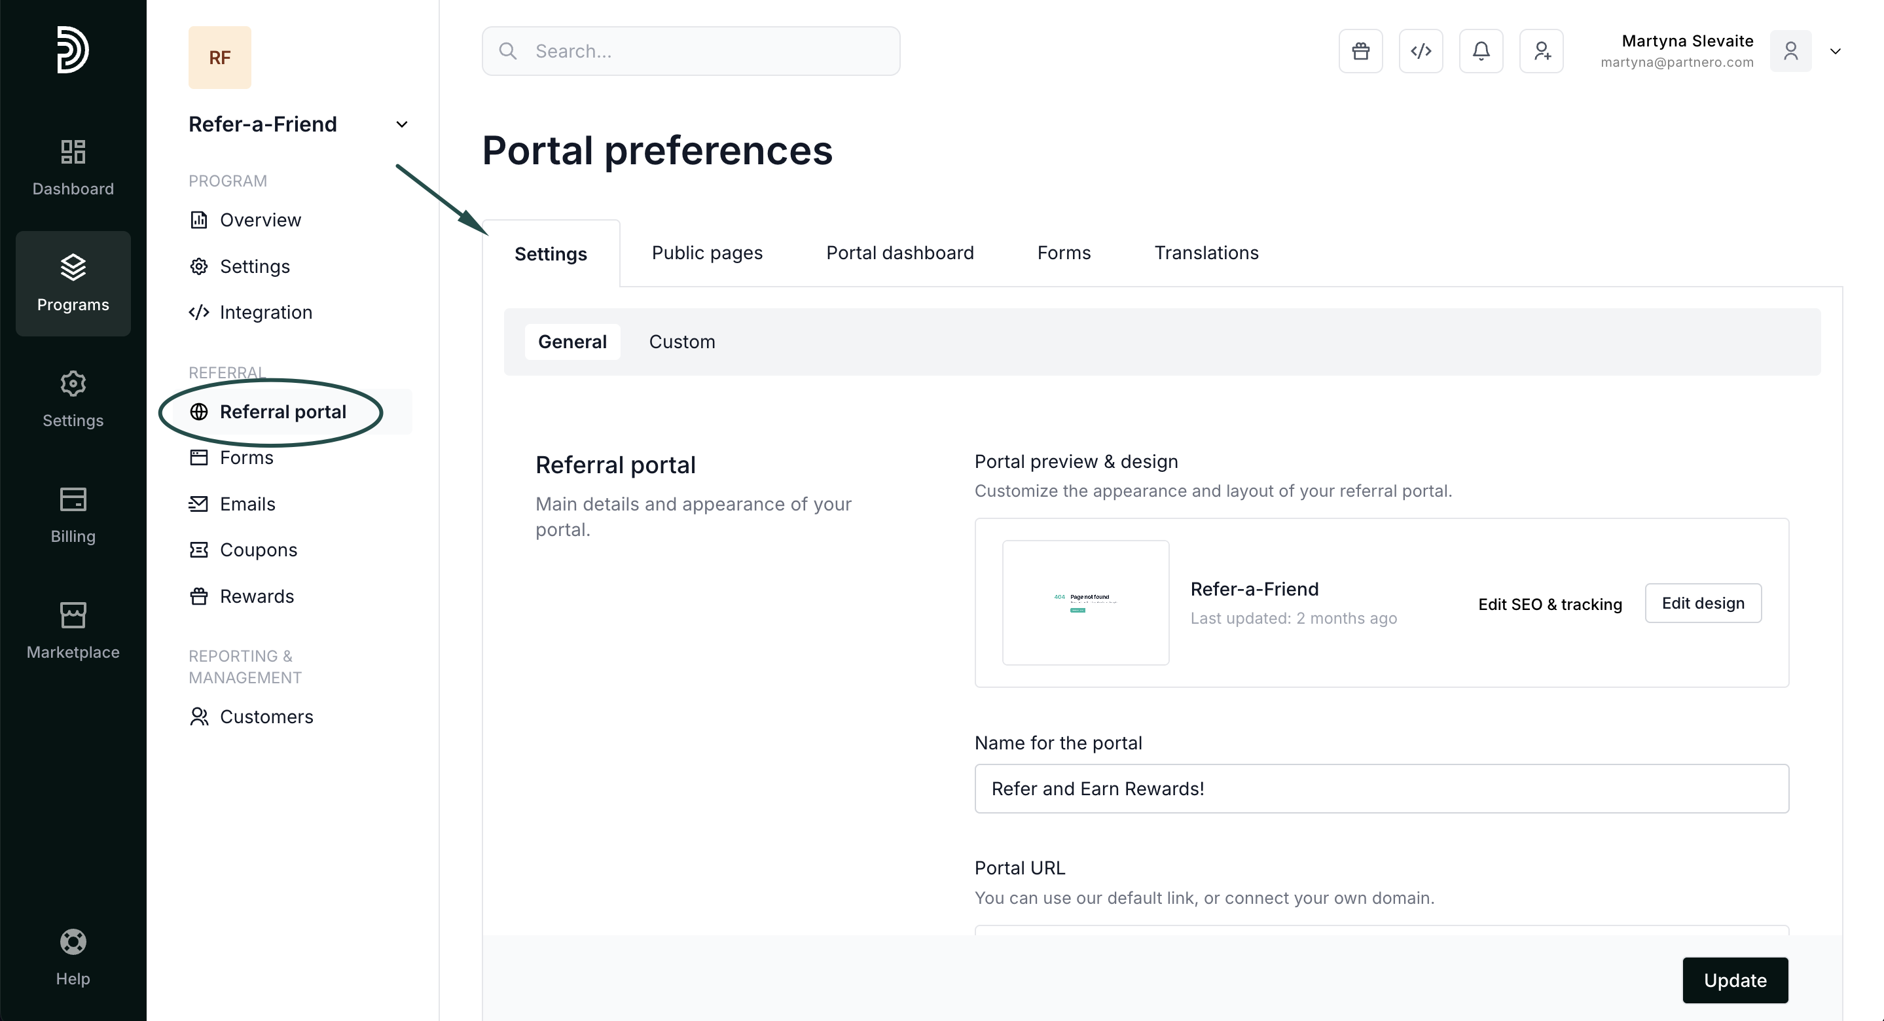Click the user avatar in header
The width and height of the screenshot is (1884, 1021).
[x=1790, y=51]
